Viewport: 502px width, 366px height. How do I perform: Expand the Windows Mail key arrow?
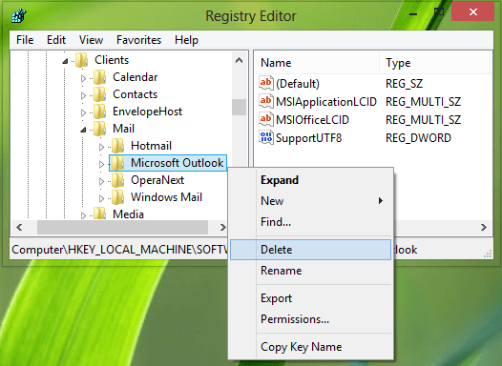pos(101,198)
